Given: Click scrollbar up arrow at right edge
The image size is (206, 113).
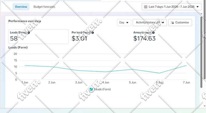Looking at the screenshot, I should coord(201,14).
